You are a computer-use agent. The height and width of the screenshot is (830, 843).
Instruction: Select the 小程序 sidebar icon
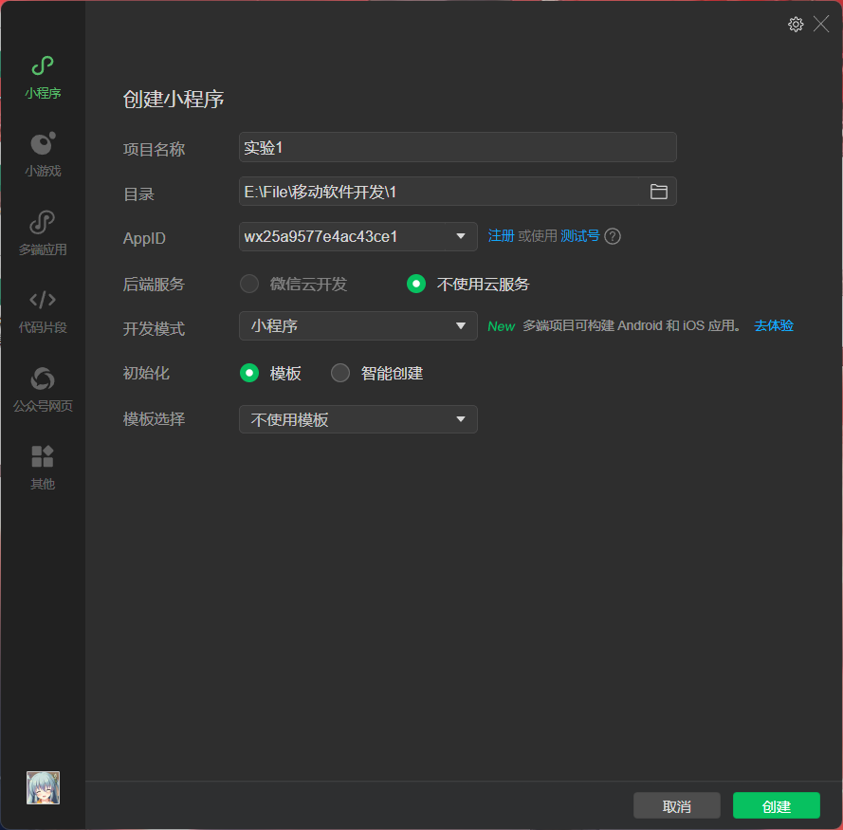tap(43, 78)
